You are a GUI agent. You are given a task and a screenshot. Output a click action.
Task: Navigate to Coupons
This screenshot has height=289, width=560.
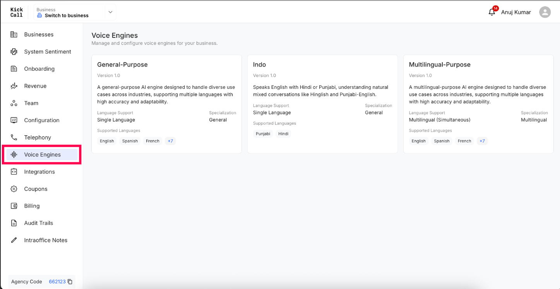pos(42,189)
